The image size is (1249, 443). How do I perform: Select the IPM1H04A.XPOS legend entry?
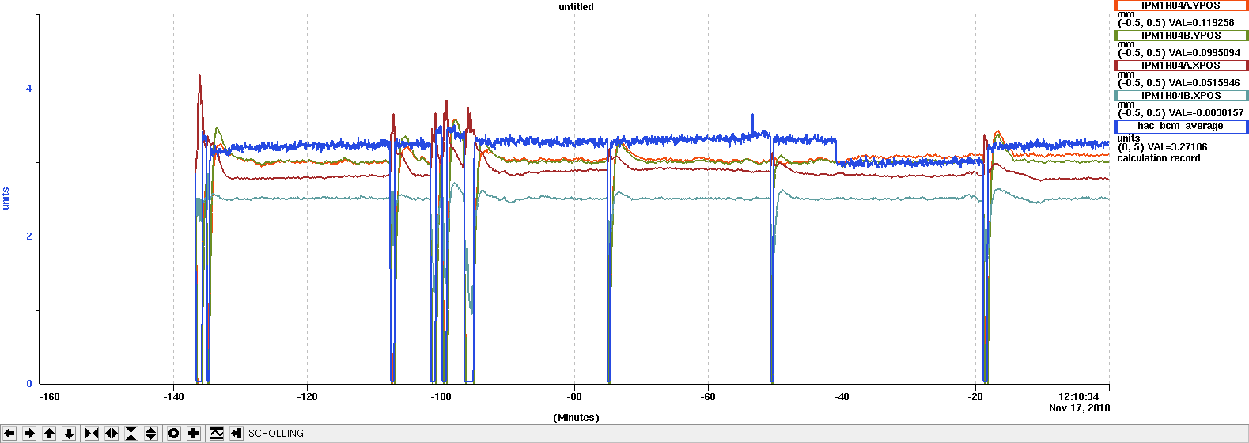pos(1181,66)
